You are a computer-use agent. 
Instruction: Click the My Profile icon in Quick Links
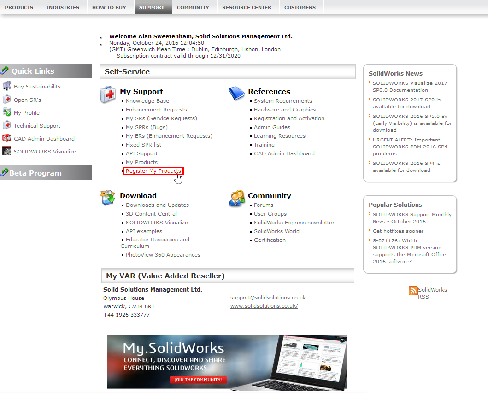6,112
